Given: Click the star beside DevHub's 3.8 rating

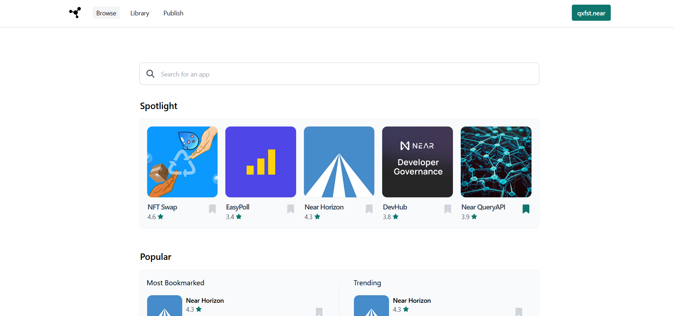Looking at the screenshot, I should 396,217.
